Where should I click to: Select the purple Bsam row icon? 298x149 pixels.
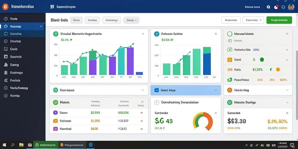(x=55, y=113)
